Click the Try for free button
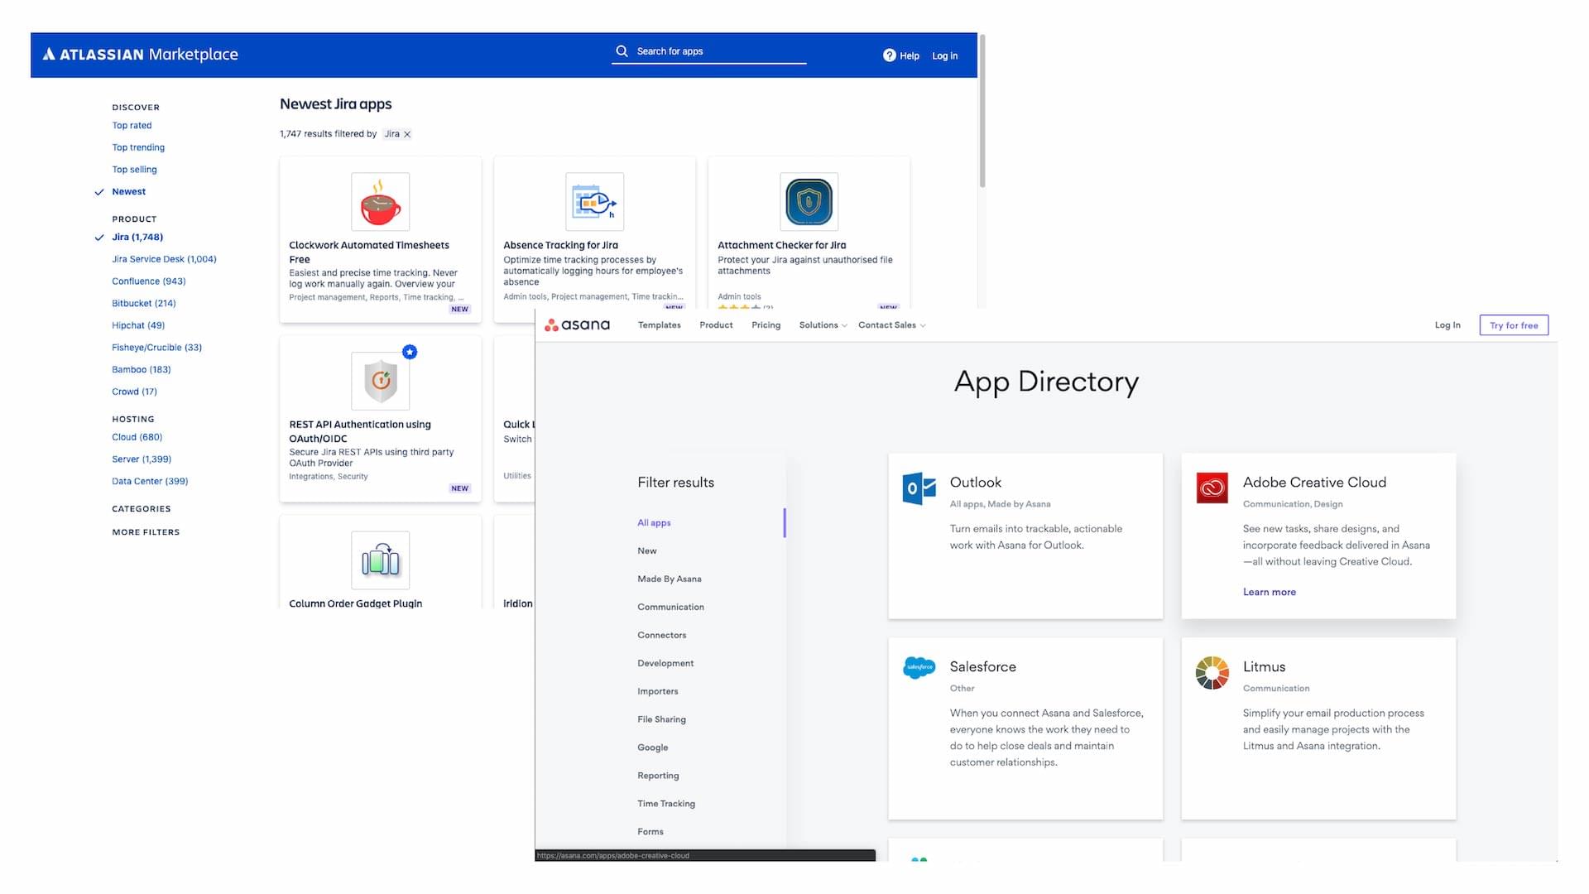Image resolution: width=1589 pixels, height=894 pixels. pos(1514,324)
